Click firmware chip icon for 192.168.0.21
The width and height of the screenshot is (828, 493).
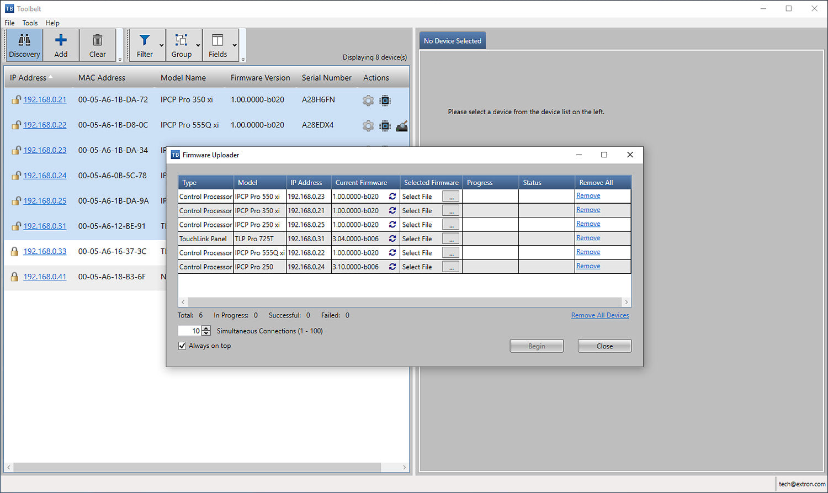(x=385, y=100)
